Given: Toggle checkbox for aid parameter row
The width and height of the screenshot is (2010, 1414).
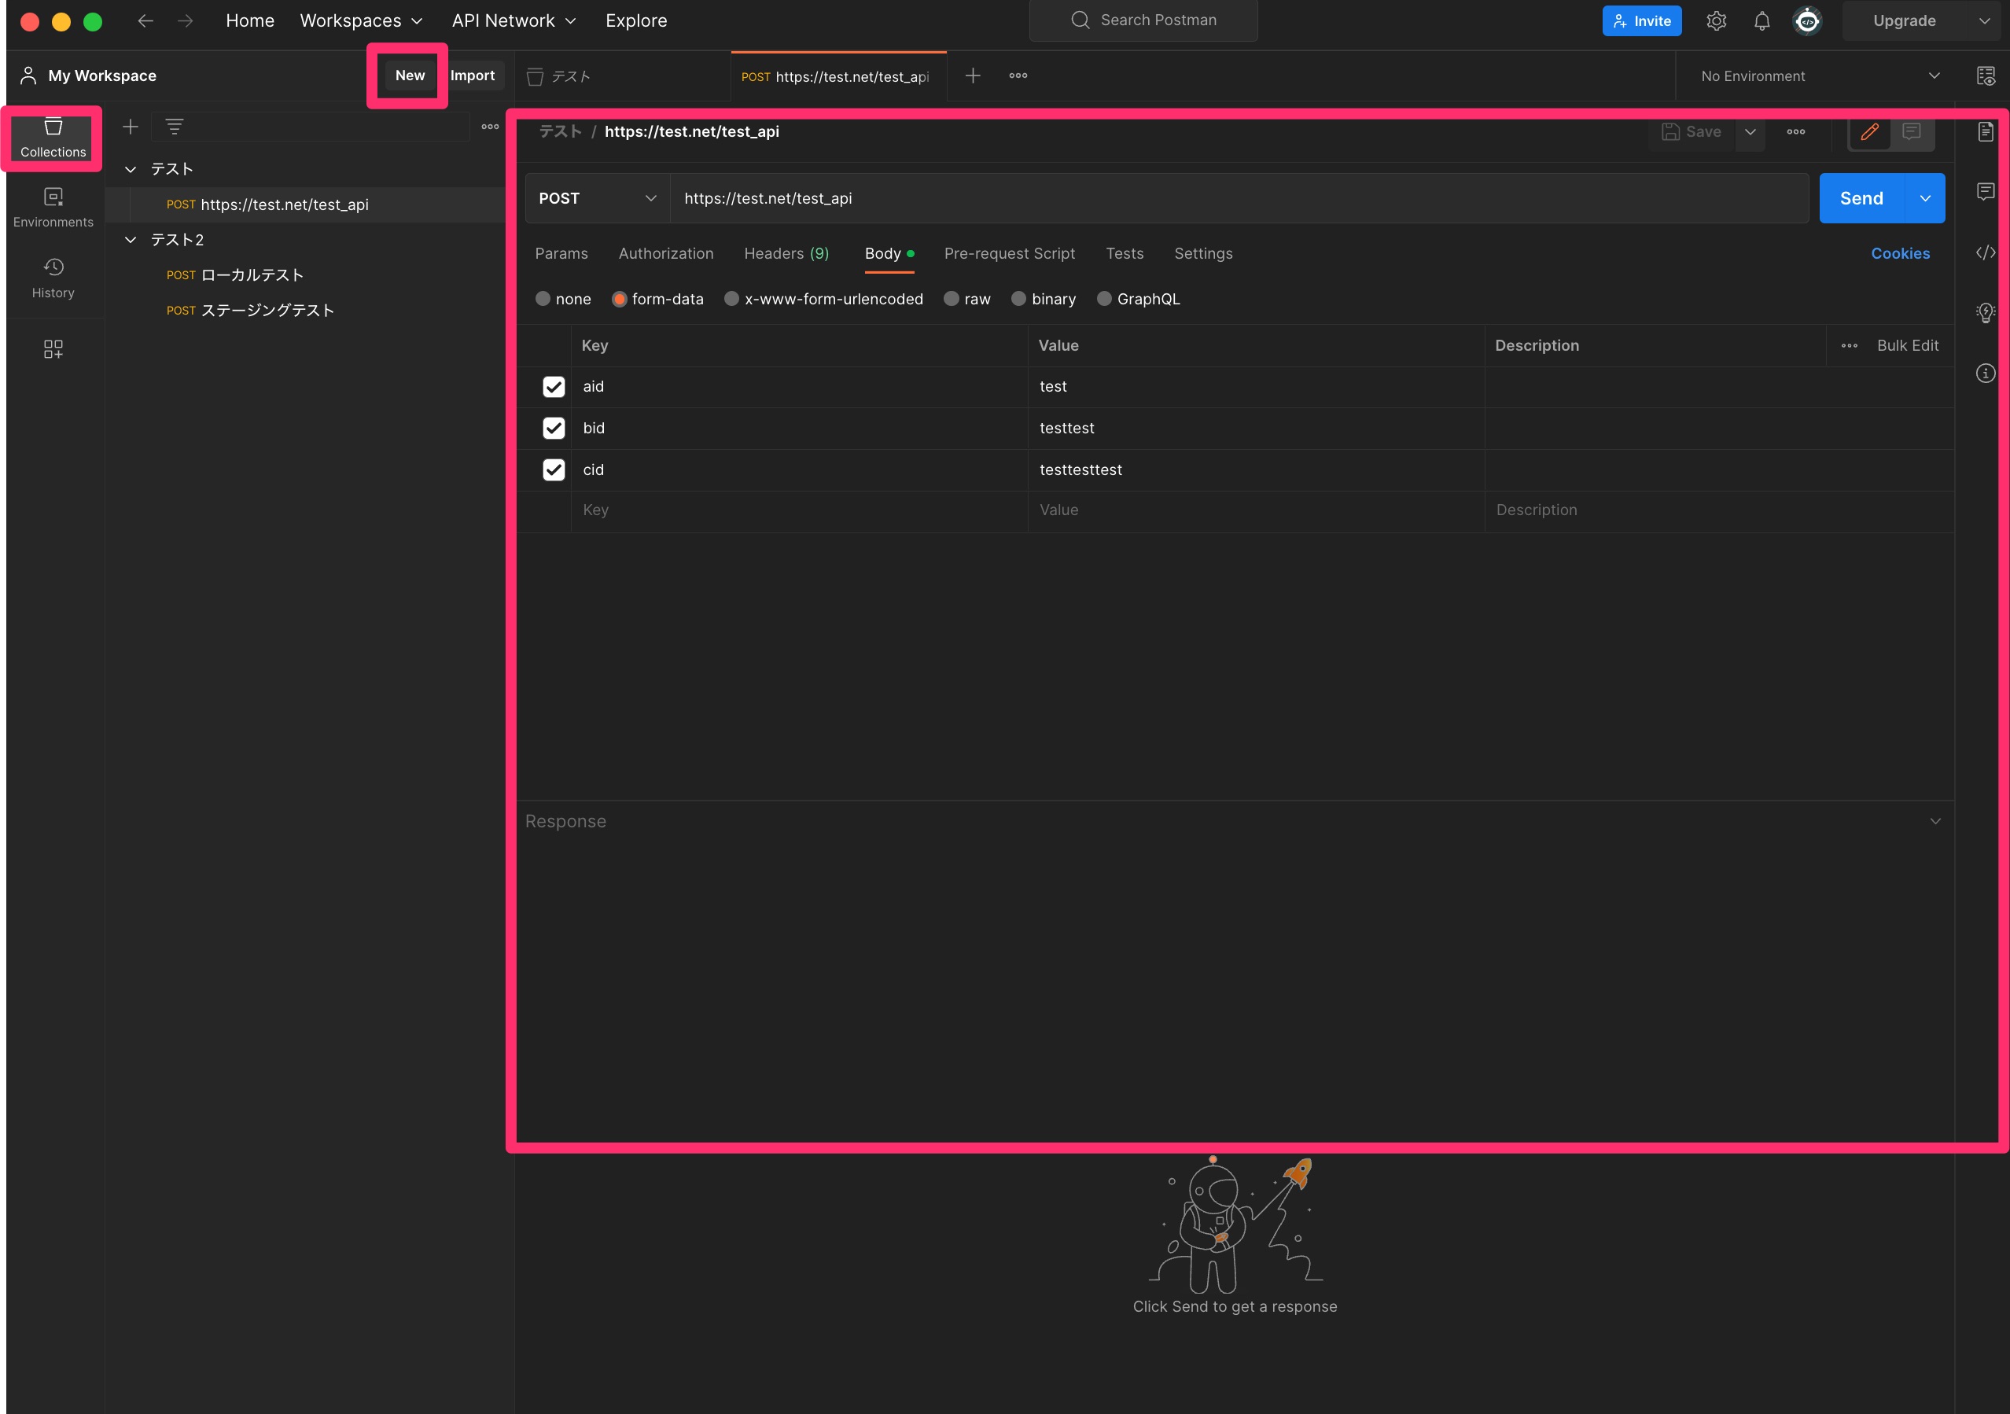Looking at the screenshot, I should coord(554,385).
